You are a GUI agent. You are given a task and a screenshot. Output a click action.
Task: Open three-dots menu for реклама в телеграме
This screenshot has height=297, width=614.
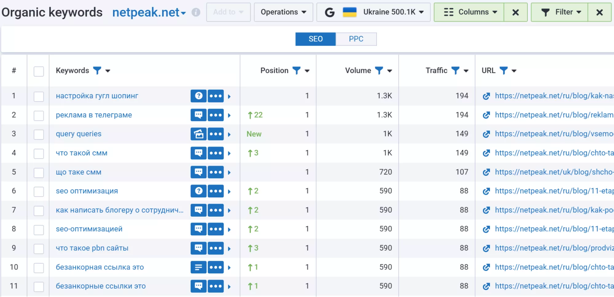216,115
